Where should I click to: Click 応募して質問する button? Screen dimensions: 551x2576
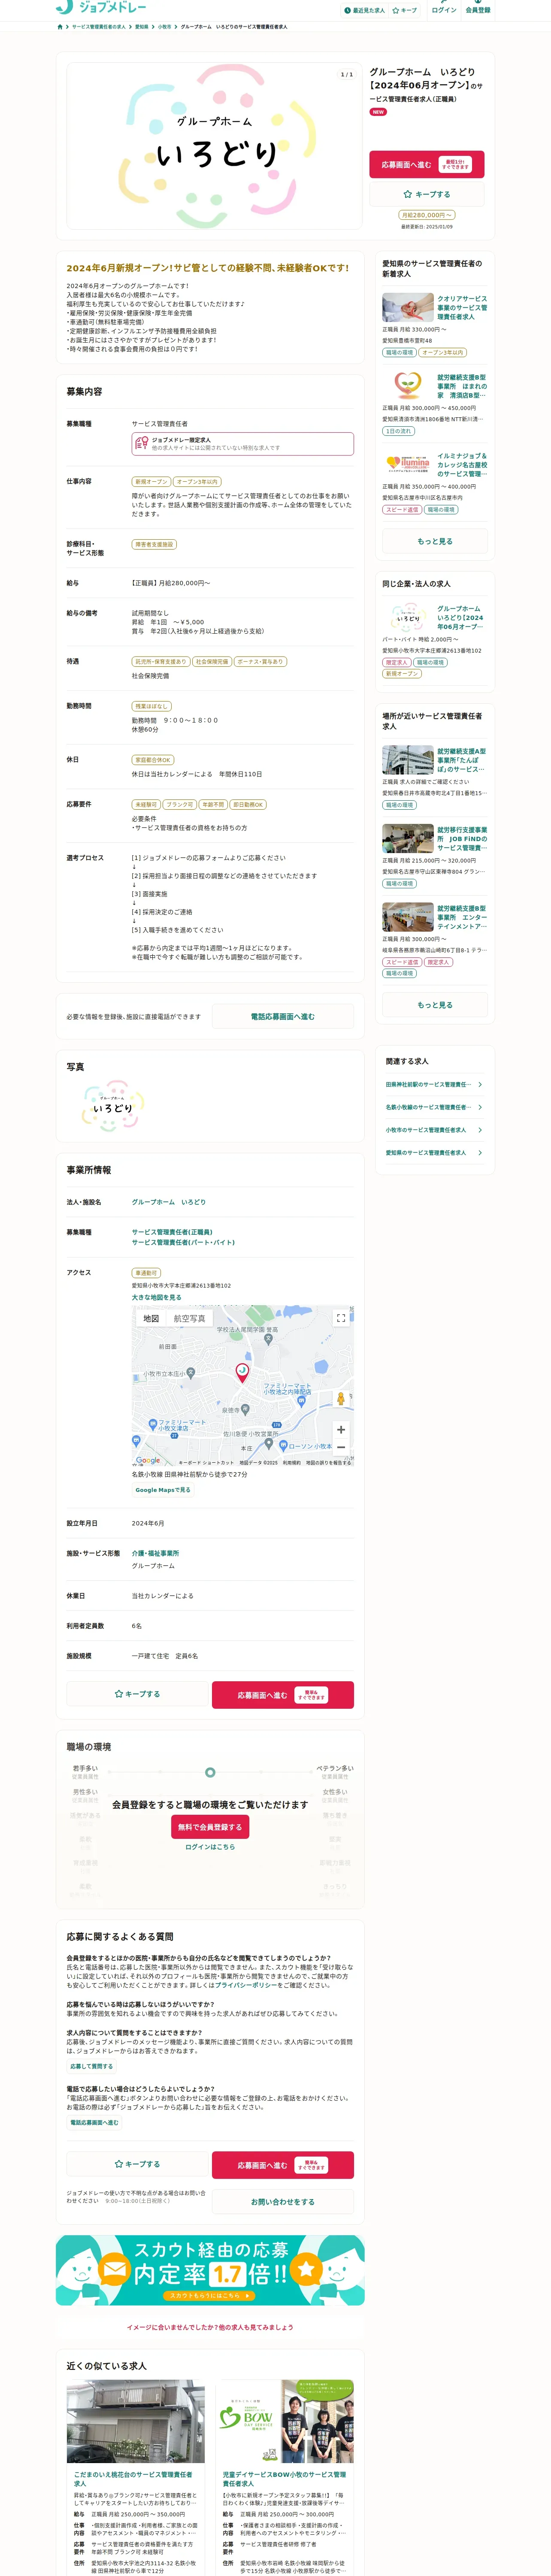(x=92, y=2066)
